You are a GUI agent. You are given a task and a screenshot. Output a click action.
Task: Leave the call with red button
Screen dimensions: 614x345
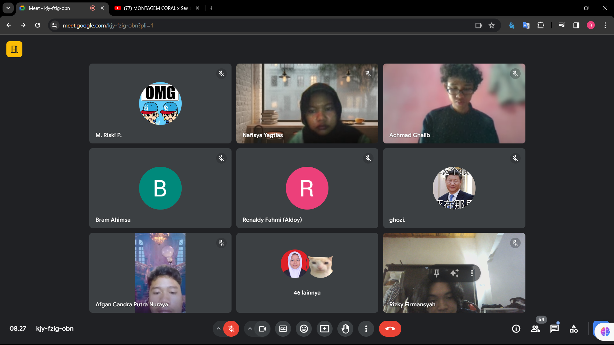pos(390,329)
